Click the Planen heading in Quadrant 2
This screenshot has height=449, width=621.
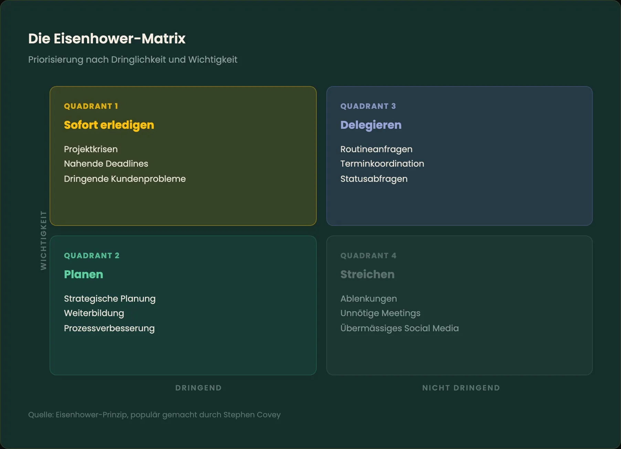(x=83, y=274)
